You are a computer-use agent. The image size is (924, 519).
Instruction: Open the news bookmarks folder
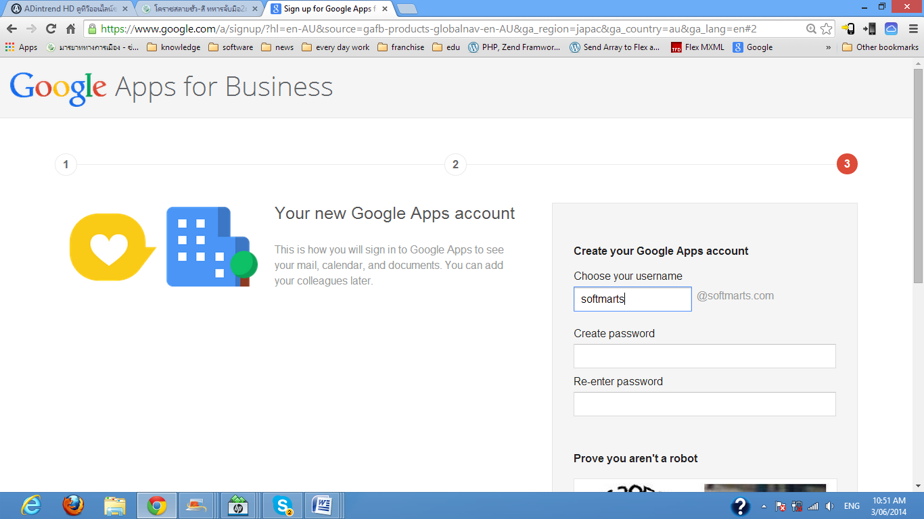pyautogui.click(x=277, y=47)
